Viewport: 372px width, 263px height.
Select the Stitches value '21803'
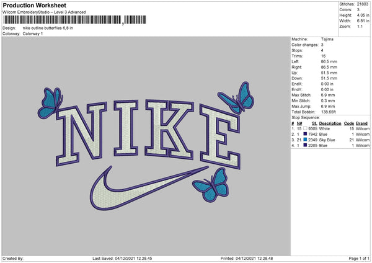coord(363,4)
